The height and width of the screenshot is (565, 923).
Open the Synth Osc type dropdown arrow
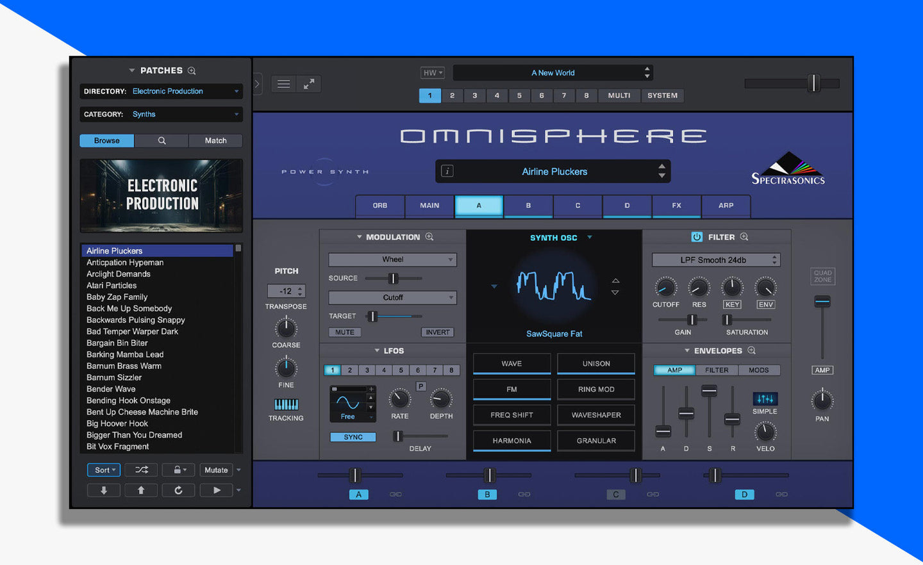590,237
